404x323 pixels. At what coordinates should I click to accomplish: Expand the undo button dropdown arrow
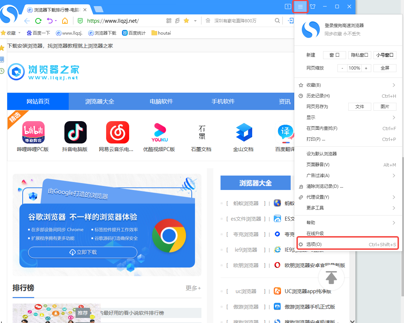56,21
